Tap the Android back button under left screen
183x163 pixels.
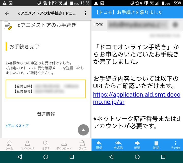click(x=20, y=157)
